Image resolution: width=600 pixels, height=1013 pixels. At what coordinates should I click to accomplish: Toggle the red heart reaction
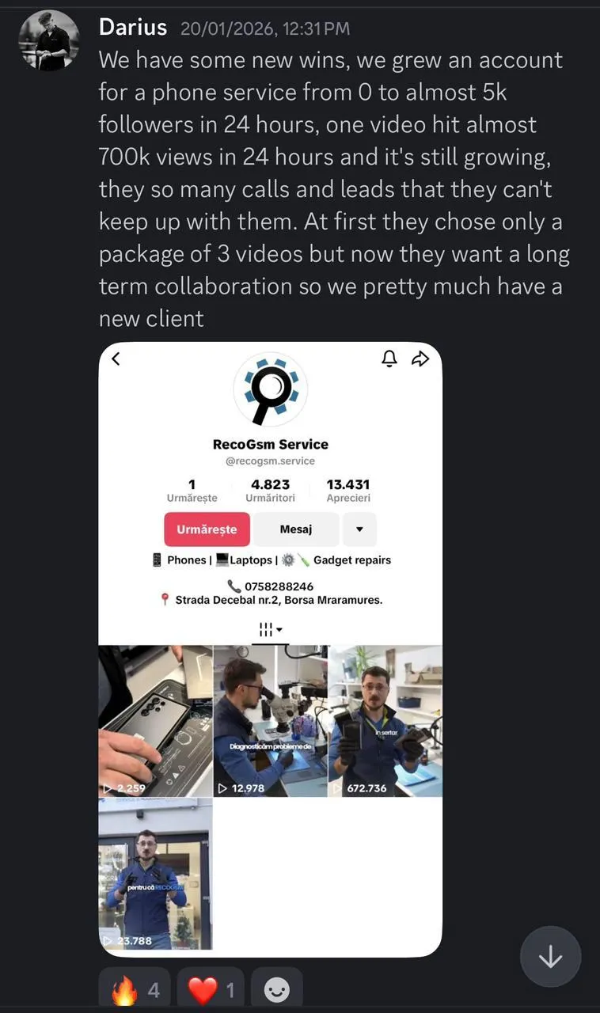pyautogui.click(x=211, y=989)
